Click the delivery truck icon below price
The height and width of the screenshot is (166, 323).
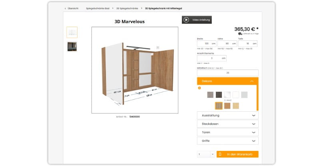pyautogui.click(x=240, y=34)
